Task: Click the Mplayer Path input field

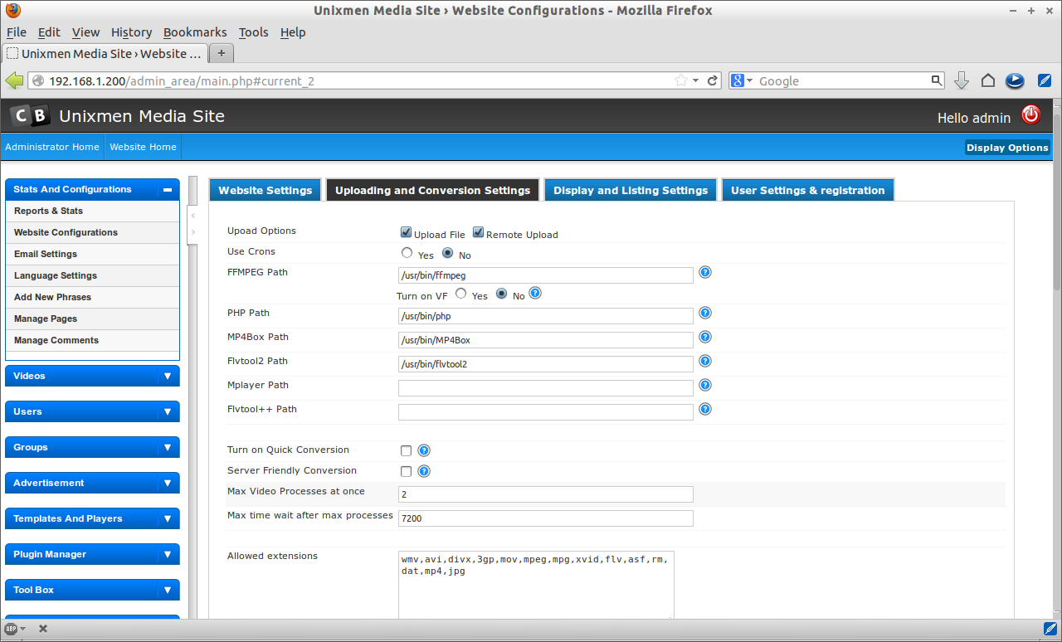Action: pyautogui.click(x=546, y=388)
